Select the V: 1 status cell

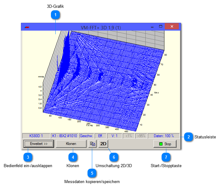tap(114, 136)
